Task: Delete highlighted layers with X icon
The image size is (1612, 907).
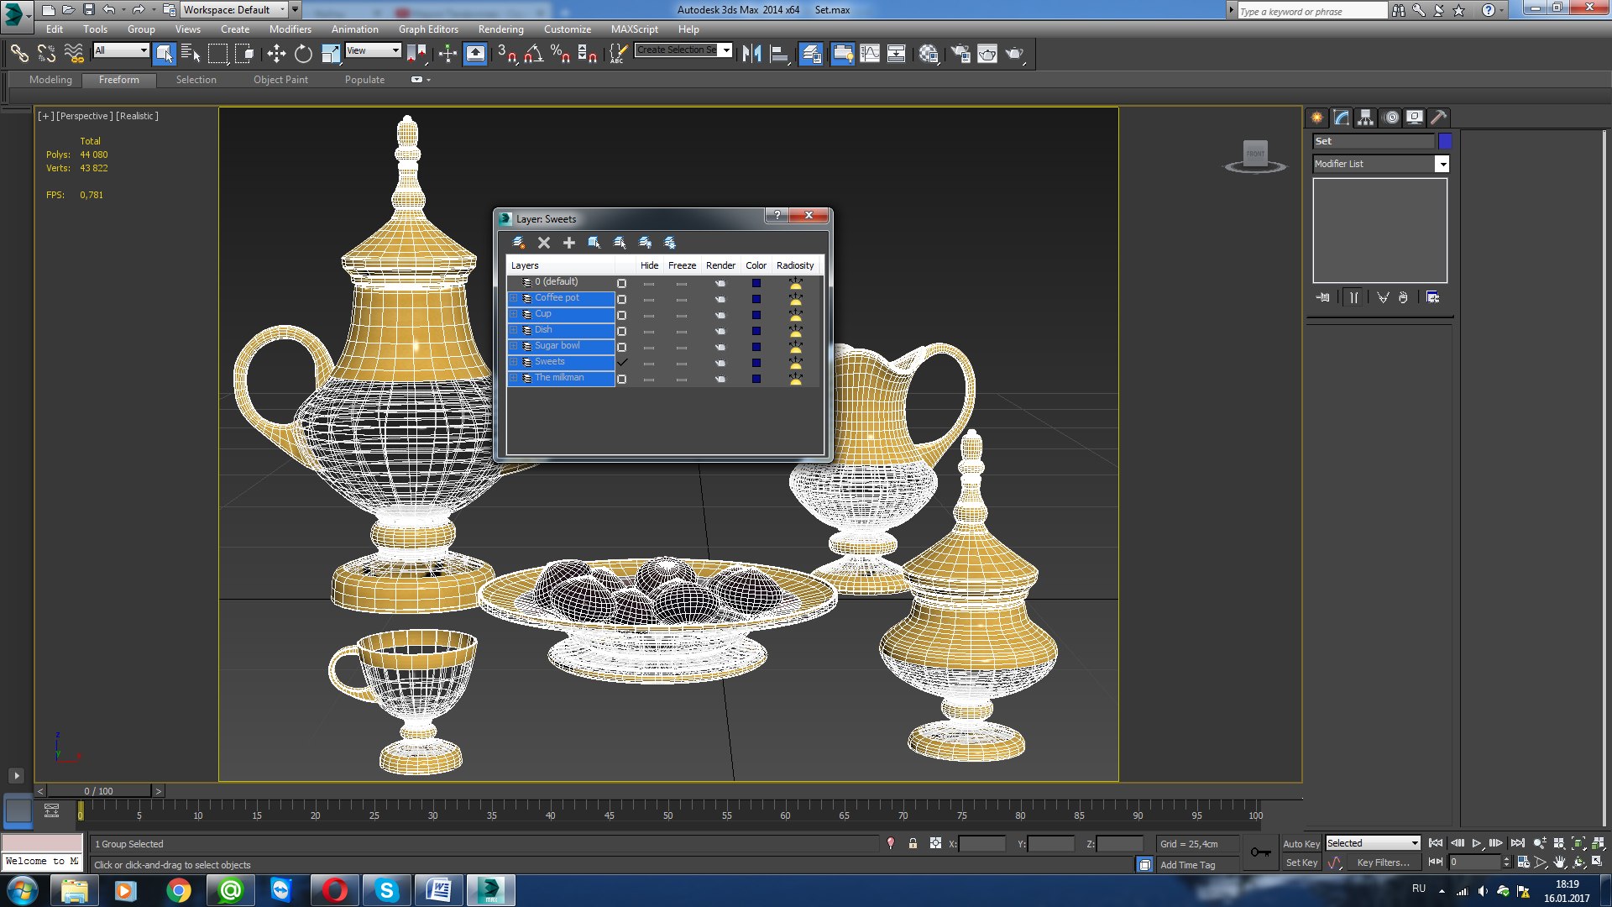Action: pyautogui.click(x=544, y=243)
